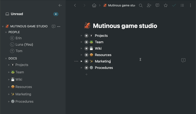Open Erin's profile in People list
The height and width of the screenshot is (114, 196).
(19, 38)
